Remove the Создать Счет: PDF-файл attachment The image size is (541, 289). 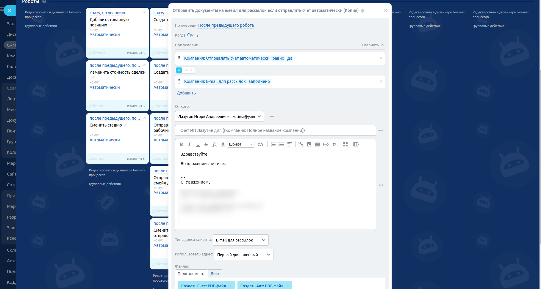tap(231, 286)
